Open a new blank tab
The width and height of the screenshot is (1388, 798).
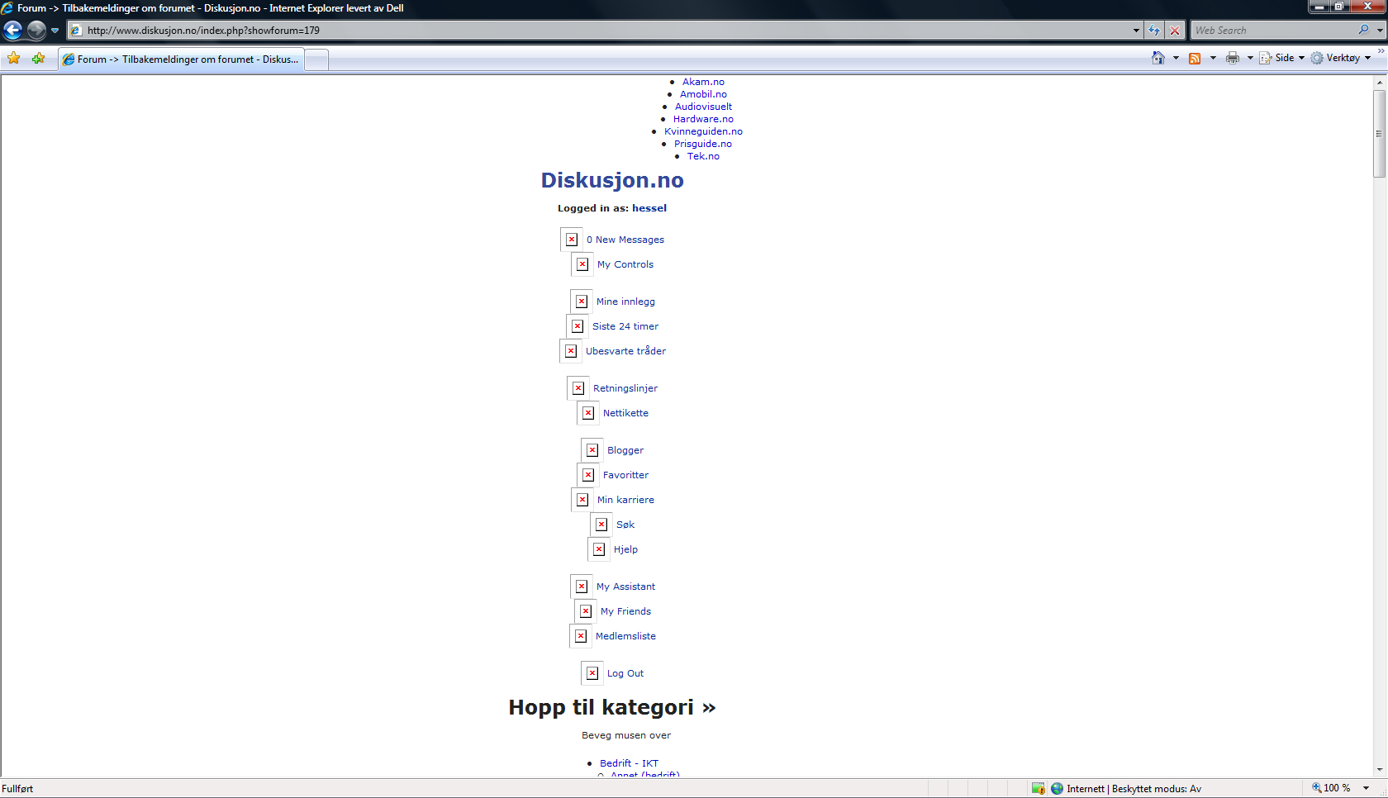[x=316, y=59]
